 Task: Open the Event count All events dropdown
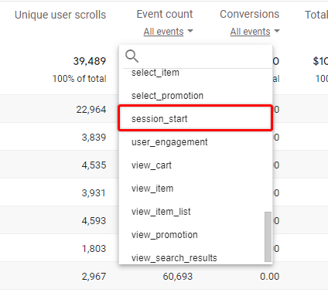coord(169,32)
